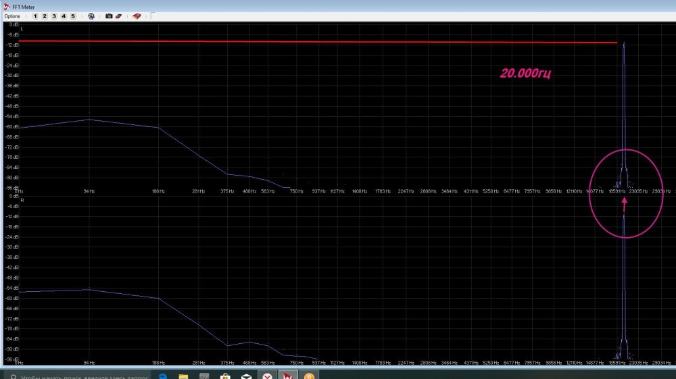Click the FFT Meter taskbar button
The height and width of the screenshot is (379, 676).
(x=289, y=376)
